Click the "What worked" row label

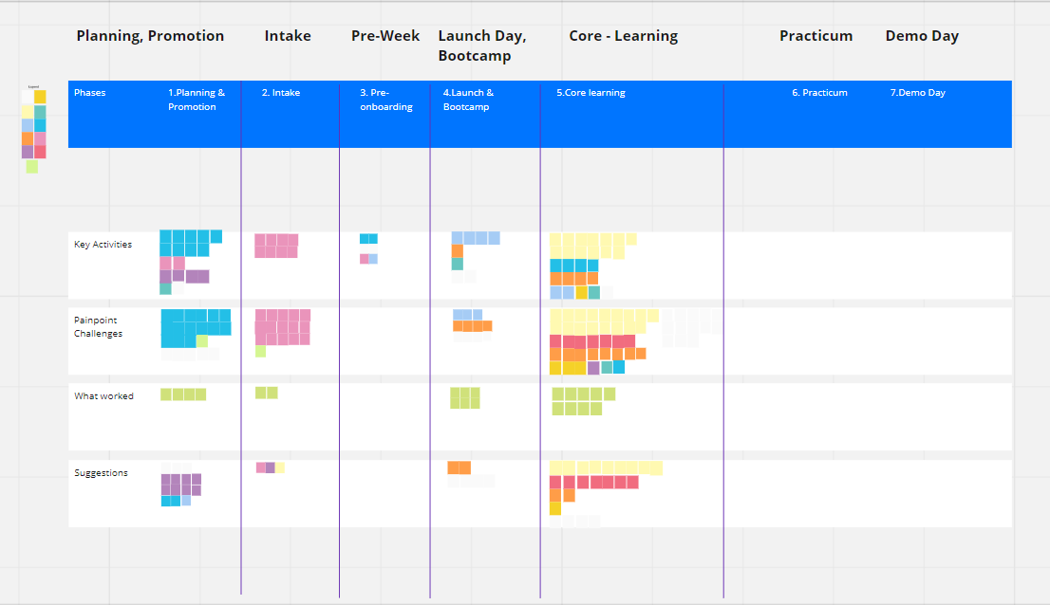(103, 396)
